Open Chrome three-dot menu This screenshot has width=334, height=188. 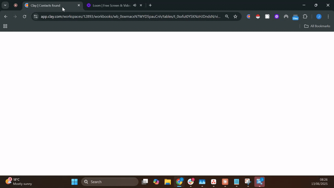328,17
